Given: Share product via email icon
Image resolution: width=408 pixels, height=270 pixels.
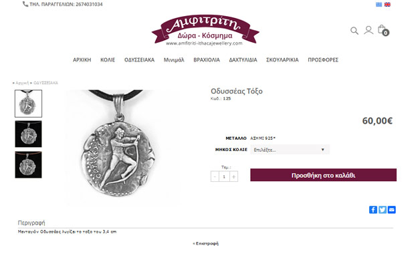Looking at the screenshot, I should (391, 210).
